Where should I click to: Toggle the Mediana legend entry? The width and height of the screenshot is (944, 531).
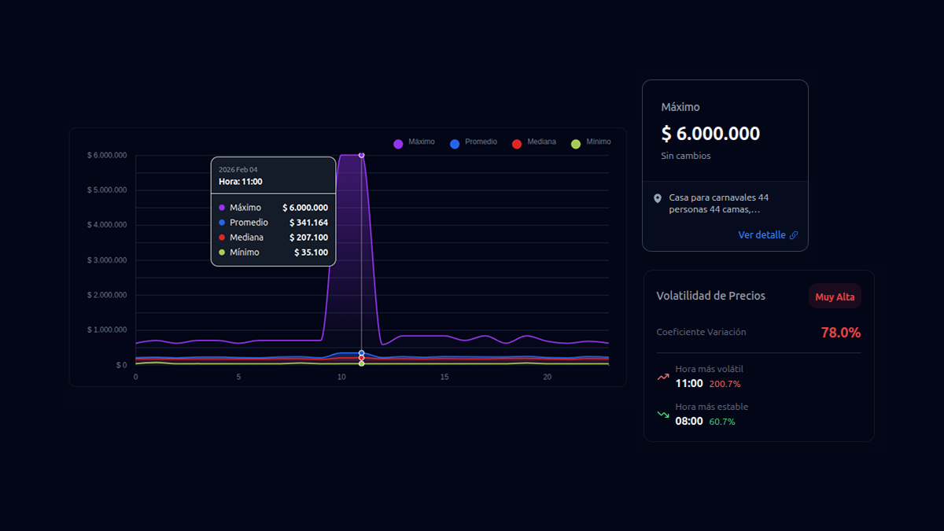[533, 142]
